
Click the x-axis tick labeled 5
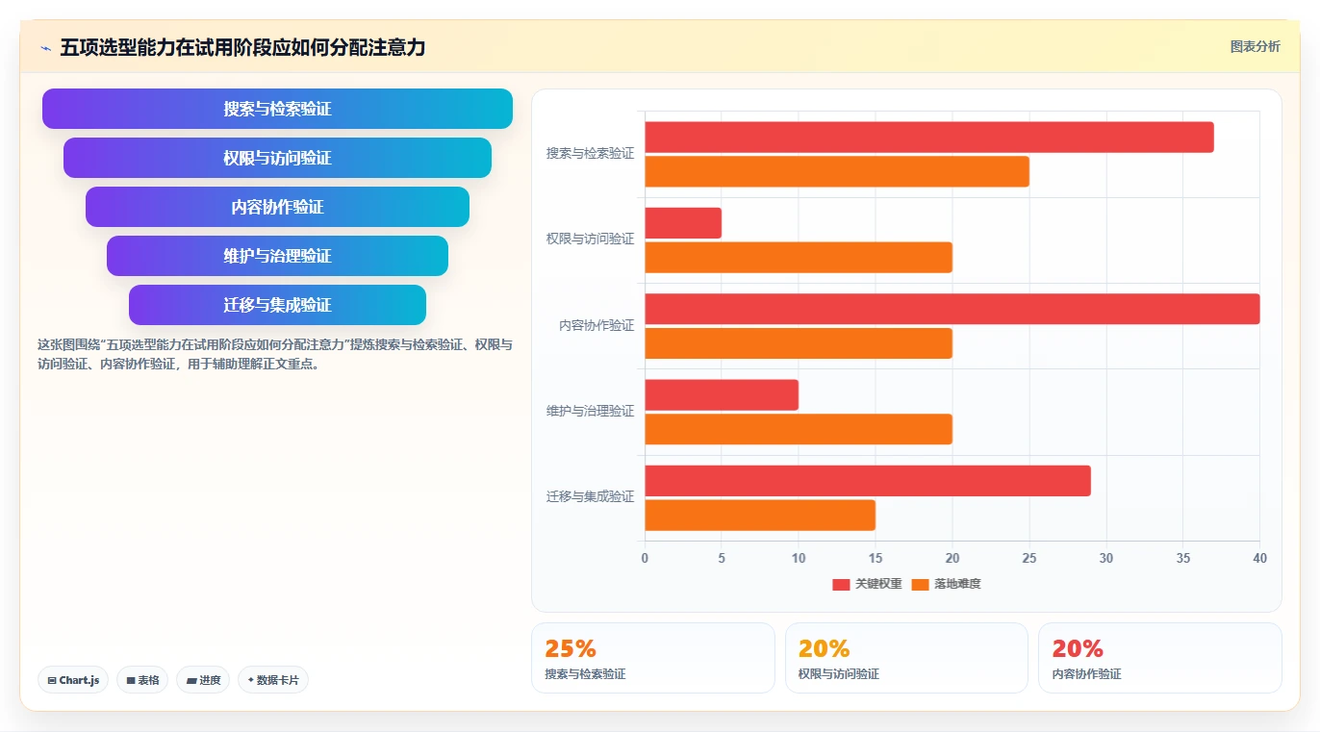[x=722, y=559]
